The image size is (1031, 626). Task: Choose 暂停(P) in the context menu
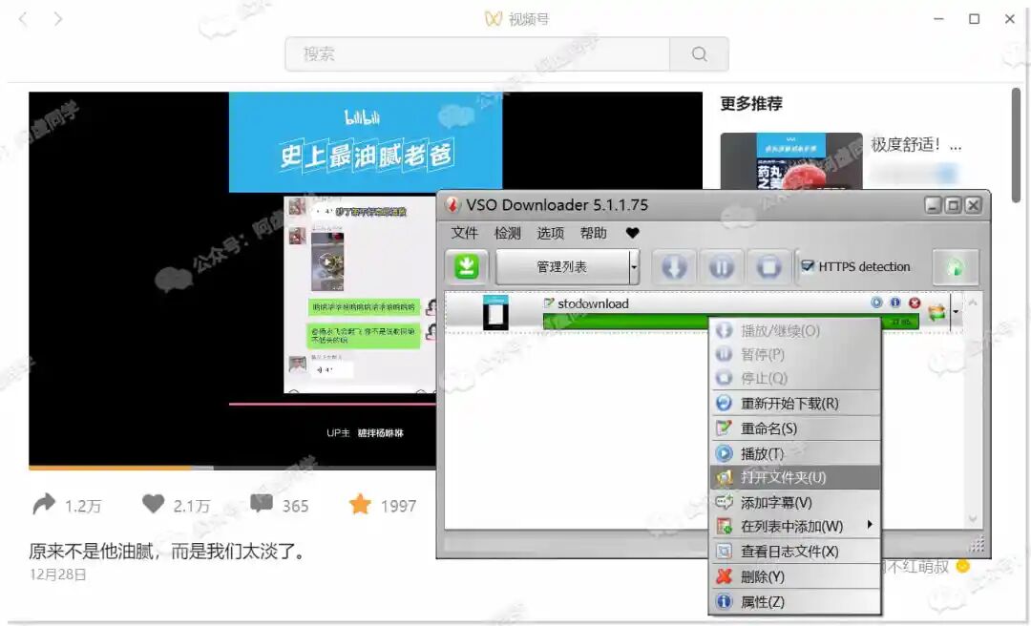[x=795, y=354]
